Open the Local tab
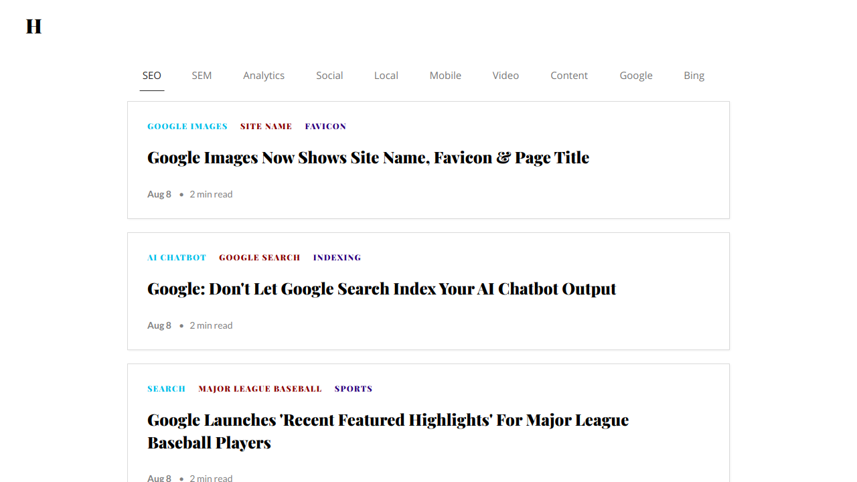 pyautogui.click(x=386, y=76)
